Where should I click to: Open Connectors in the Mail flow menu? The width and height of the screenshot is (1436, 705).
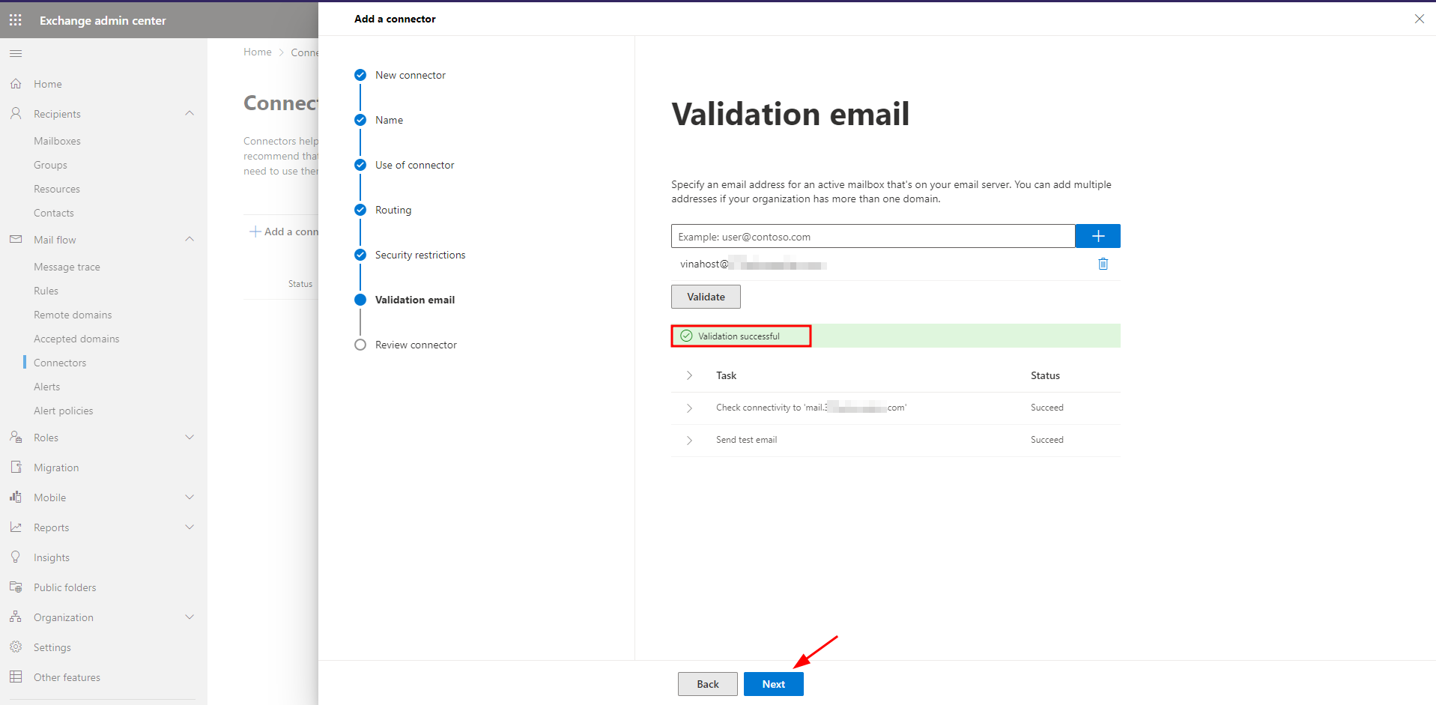point(60,363)
